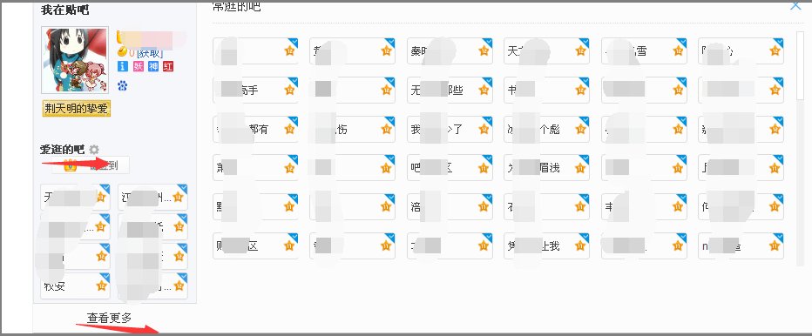
Task: Click the 获取 link beside the coin
Action: click(150, 53)
